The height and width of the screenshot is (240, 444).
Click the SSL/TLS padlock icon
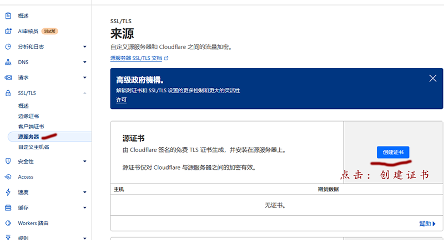click(x=8, y=93)
